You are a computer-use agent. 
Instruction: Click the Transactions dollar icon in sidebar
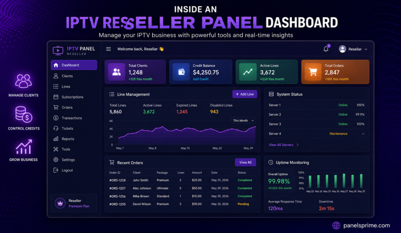56,118
